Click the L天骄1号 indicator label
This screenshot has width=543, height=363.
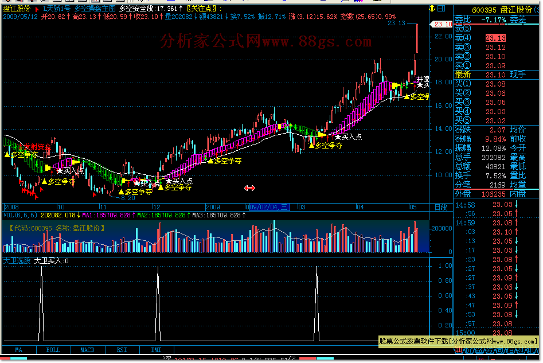click(x=56, y=9)
